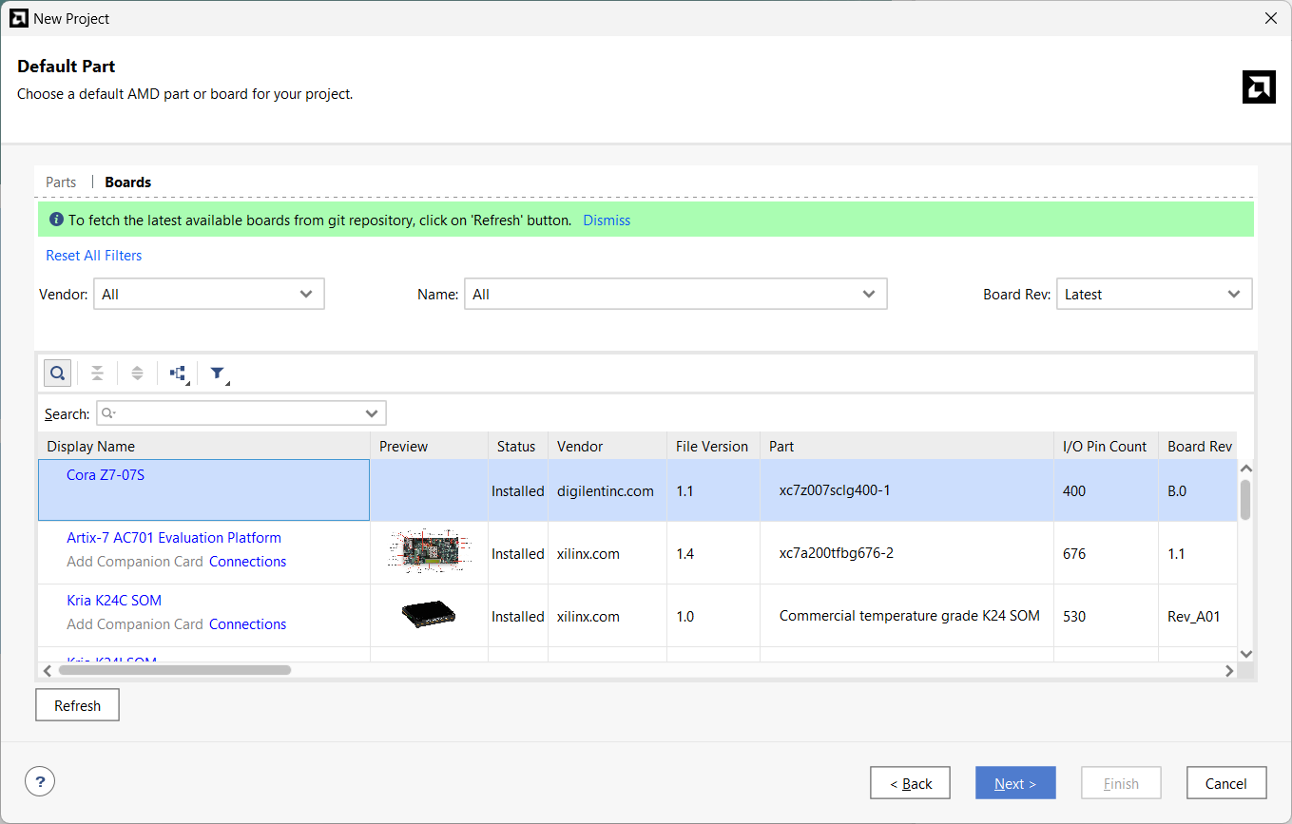Click the AMD logo in header

(x=1259, y=86)
